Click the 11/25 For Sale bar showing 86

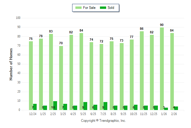142,70
